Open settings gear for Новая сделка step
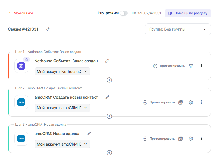217x161 pixels. [x=191, y=139]
